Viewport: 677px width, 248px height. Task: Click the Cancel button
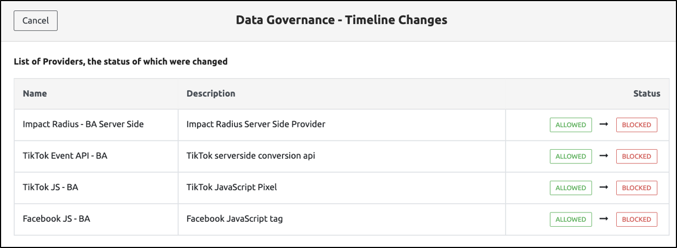point(36,21)
